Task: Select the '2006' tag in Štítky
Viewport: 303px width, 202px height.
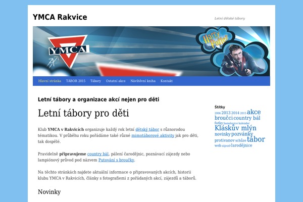Action: click(x=218, y=113)
